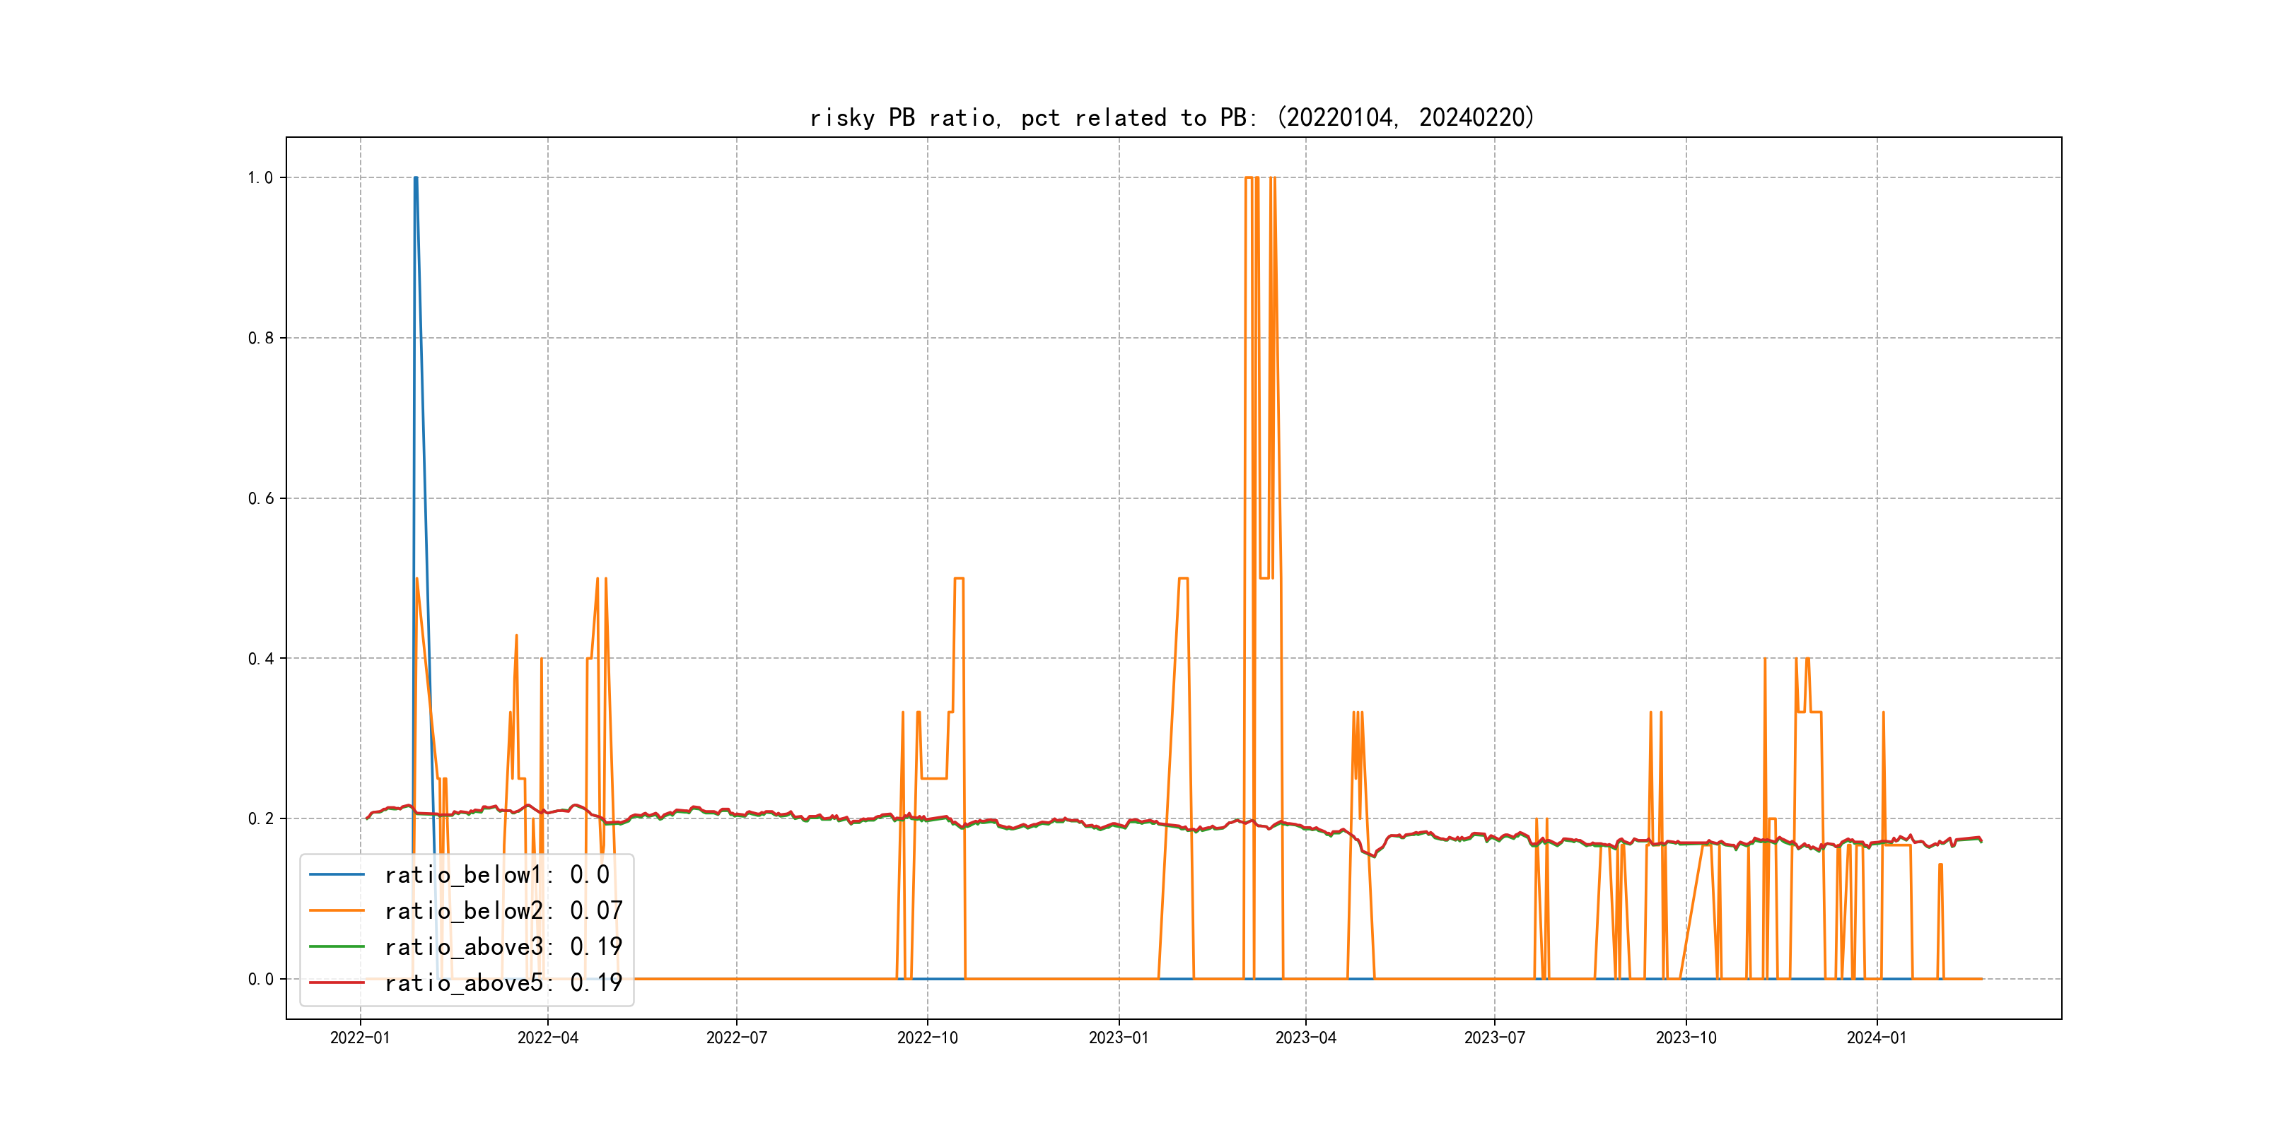Viewport: 2291px width, 1145px height.
Task: Click the 2022-07 x-axis tick label
Action: click(x=736, y=1038)
